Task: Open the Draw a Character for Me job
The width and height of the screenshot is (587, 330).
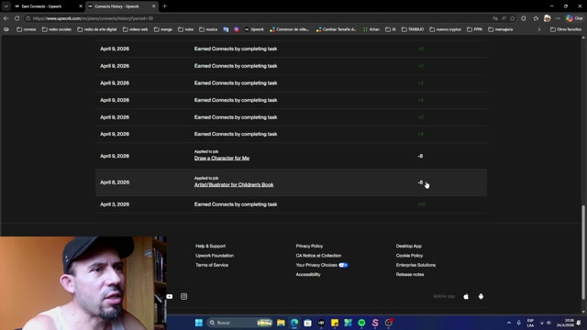Action: [x=222, y=159]
